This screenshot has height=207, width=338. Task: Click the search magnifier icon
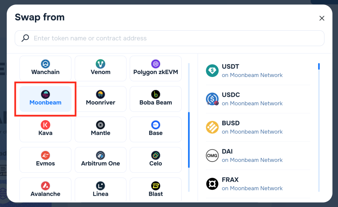pos(25,38)
